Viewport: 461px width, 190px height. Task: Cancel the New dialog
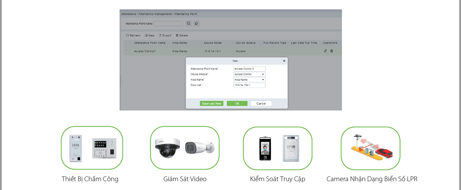pos(261,104)
